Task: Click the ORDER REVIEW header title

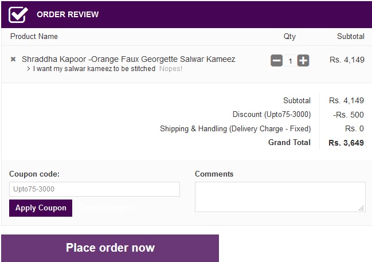Action: pos(68,14)
